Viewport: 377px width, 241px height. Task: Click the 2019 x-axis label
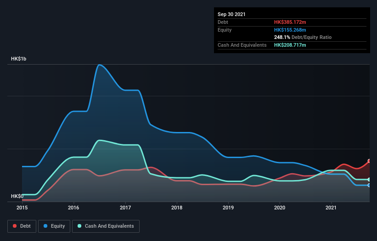coord(228,208)
